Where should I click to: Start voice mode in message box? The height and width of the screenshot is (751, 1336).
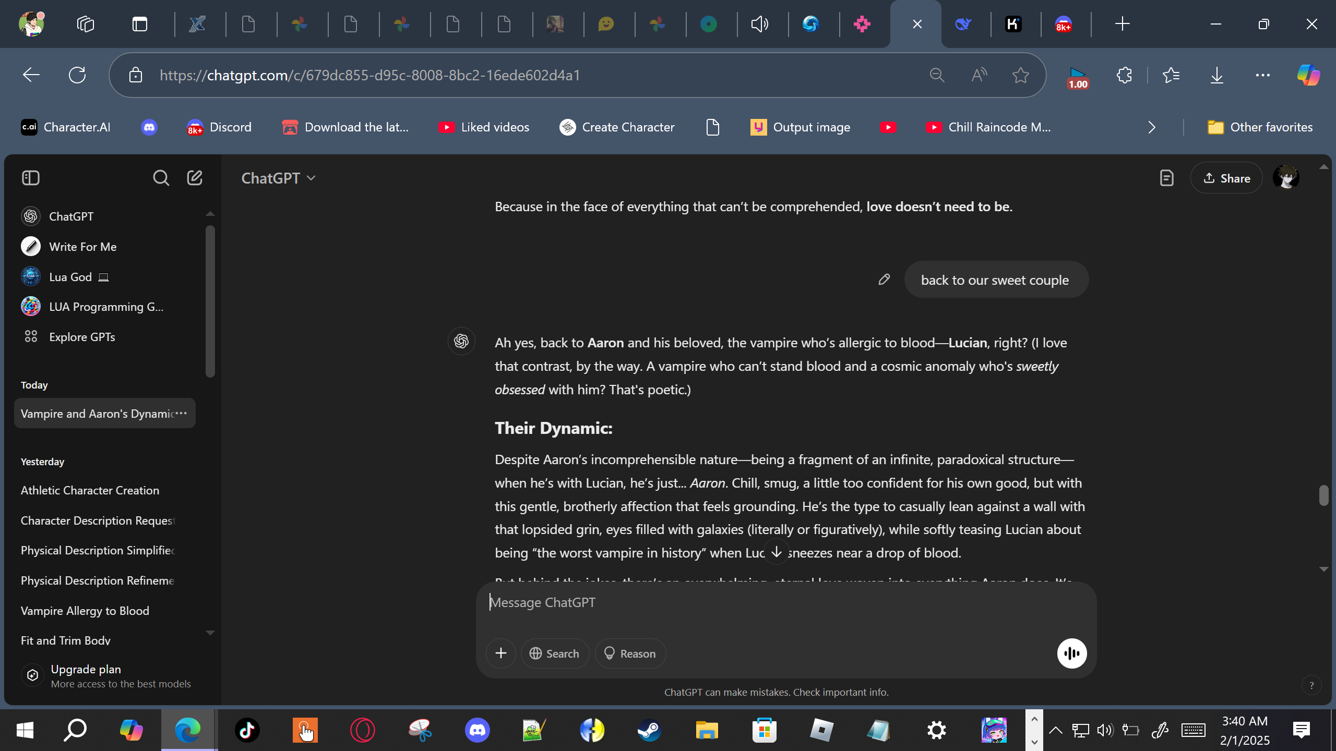click(x=1071, y=653)
